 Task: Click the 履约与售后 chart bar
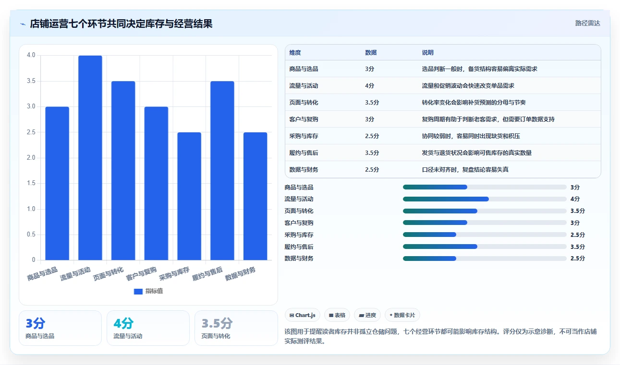tap(222, 171)
